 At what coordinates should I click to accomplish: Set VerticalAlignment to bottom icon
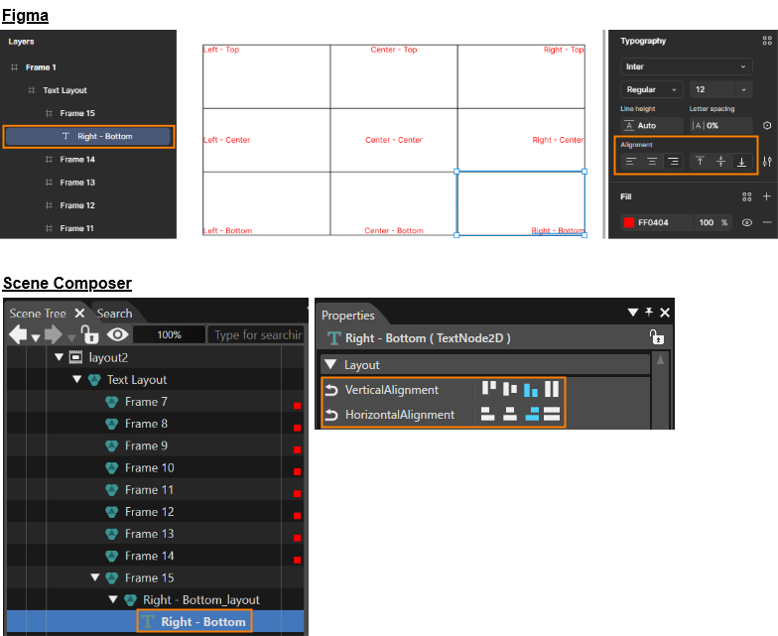pos(531,389)
